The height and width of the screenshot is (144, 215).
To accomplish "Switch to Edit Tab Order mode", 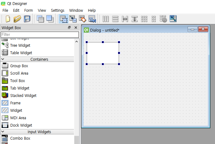I will (92, 19).
